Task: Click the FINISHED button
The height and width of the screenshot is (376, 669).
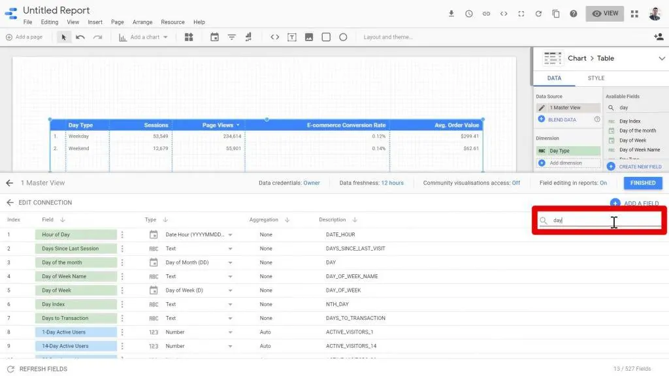Action: click(643, 183)
